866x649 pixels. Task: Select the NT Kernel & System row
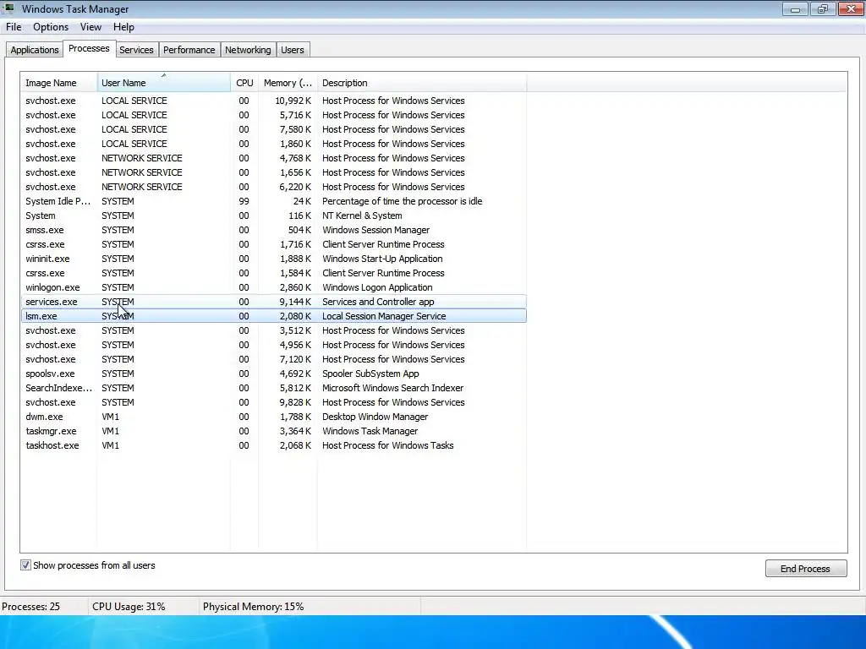(x=273, y=215)
